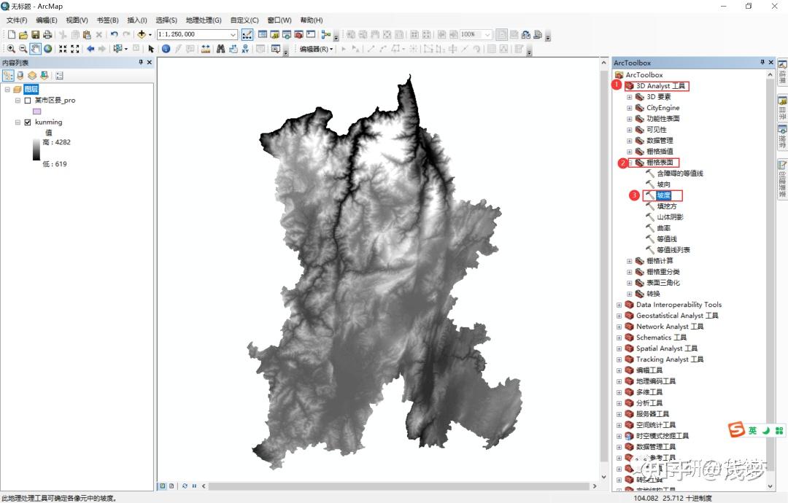
Task: Switch to layout view button
Action: click(x=172, y=486)
